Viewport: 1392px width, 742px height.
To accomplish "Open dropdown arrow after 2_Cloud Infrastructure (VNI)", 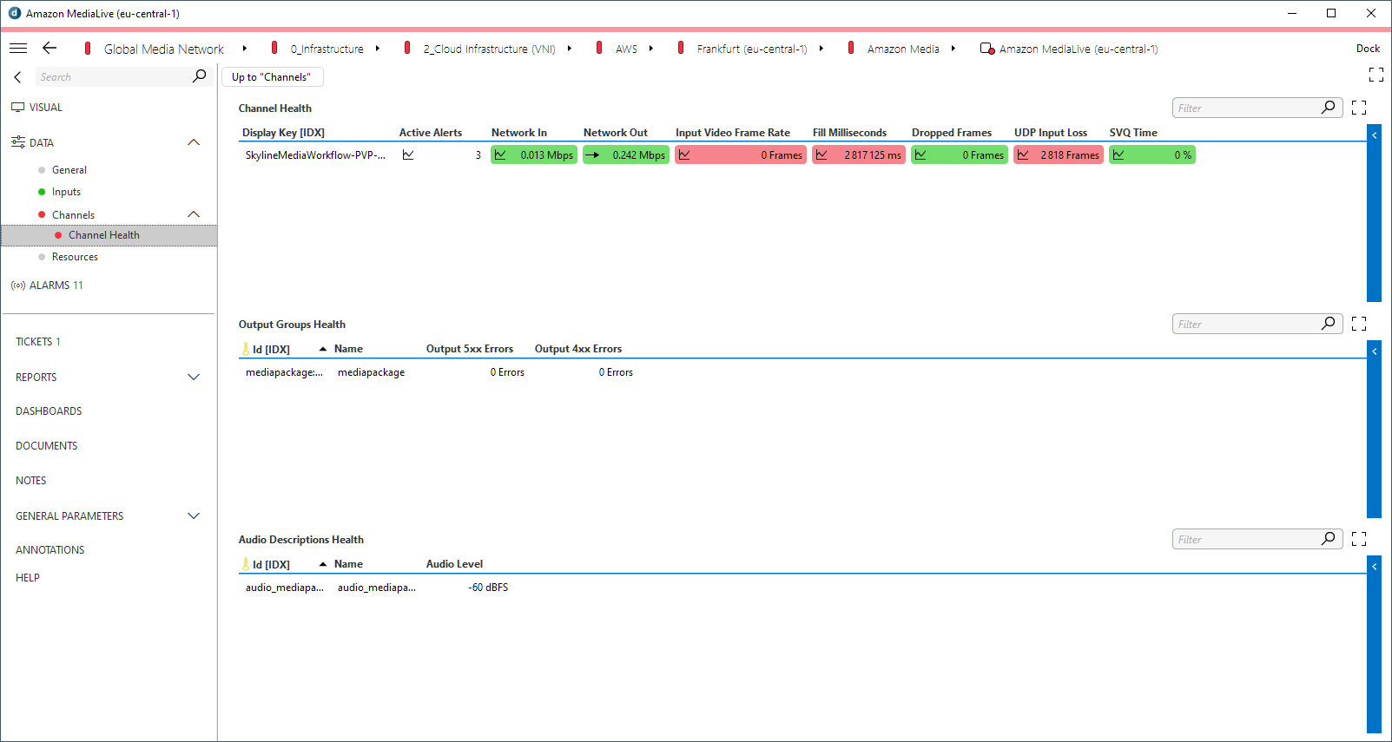I will coord(570,49).
